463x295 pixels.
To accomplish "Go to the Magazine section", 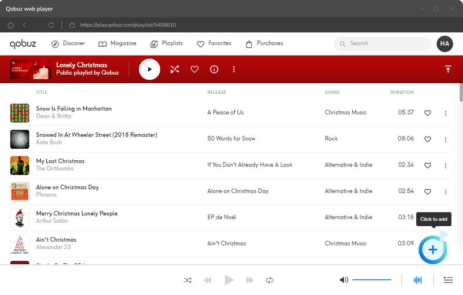I will point(117,43).
